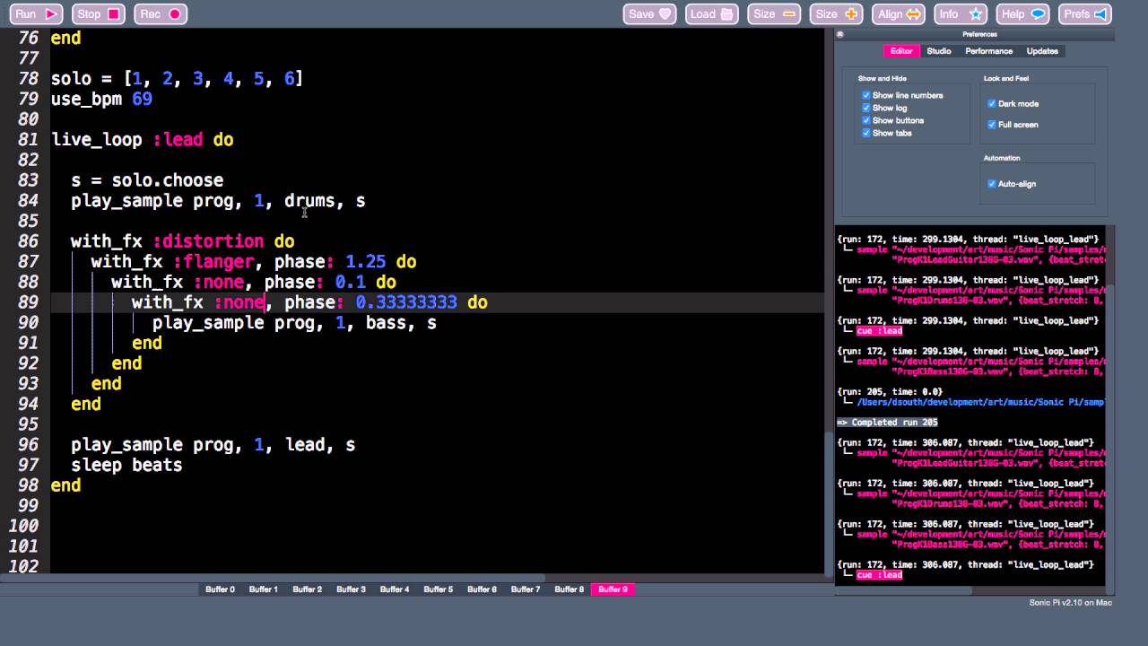Show Buffer 8

pos(569,589)
